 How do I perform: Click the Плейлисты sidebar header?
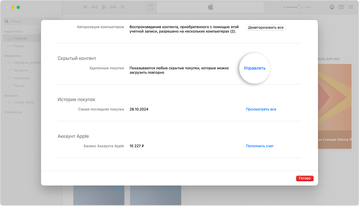[13, 112]
